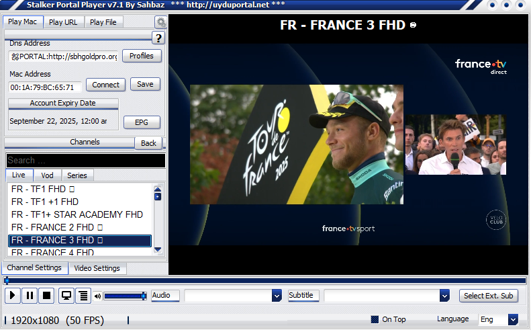Select channel FR - FRANCE 4 FHD
Viewport: 531px width, 330px height.
click(80, 252)
